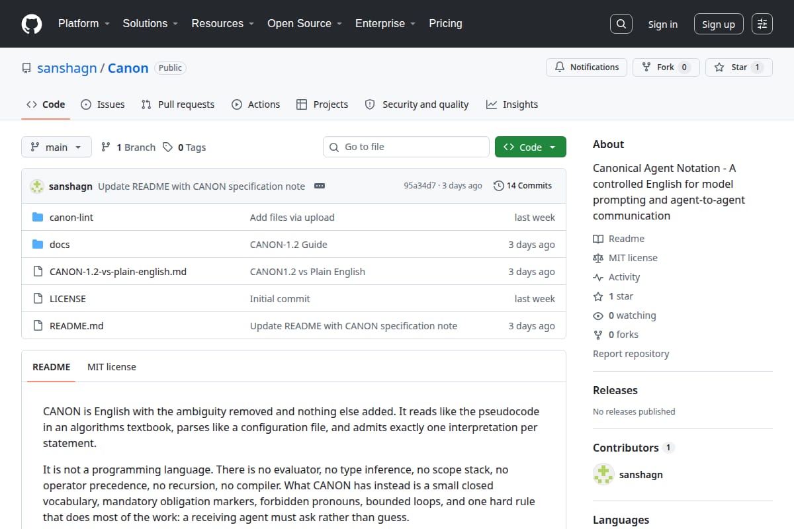Switch to the Projects tab
Image resolution: width=794 pixels, height=529 pixels.
point(322,104)
